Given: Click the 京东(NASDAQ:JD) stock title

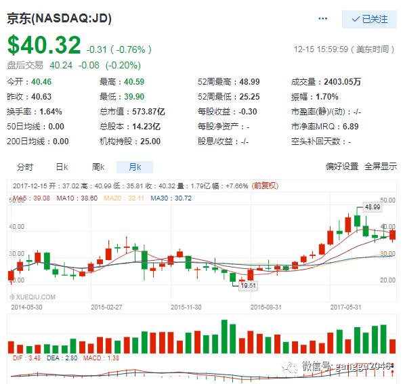Looking at the screenshot, I should [59, 18].
